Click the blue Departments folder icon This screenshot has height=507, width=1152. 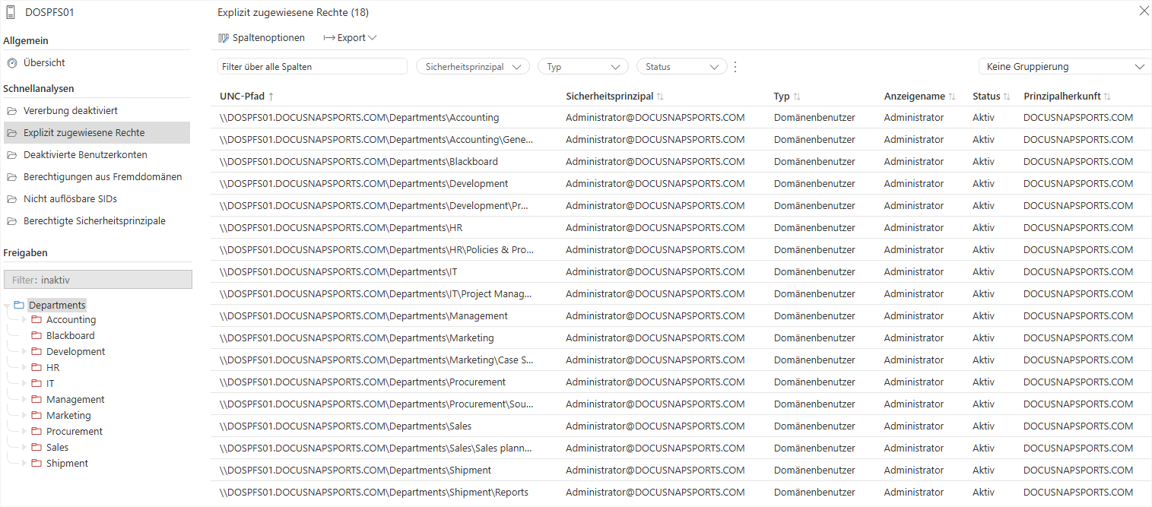(x=19, y=305)
